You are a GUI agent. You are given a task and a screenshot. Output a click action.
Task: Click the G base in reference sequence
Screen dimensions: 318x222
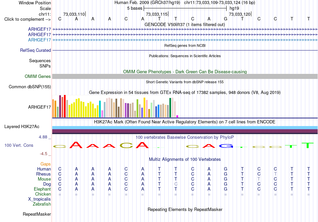226,19
